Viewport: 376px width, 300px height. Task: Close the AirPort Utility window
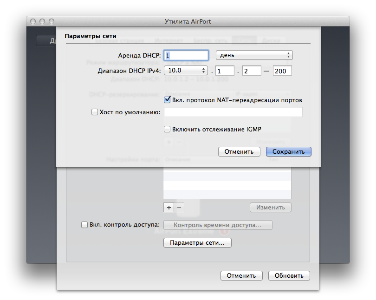click(x=33, y=21)
